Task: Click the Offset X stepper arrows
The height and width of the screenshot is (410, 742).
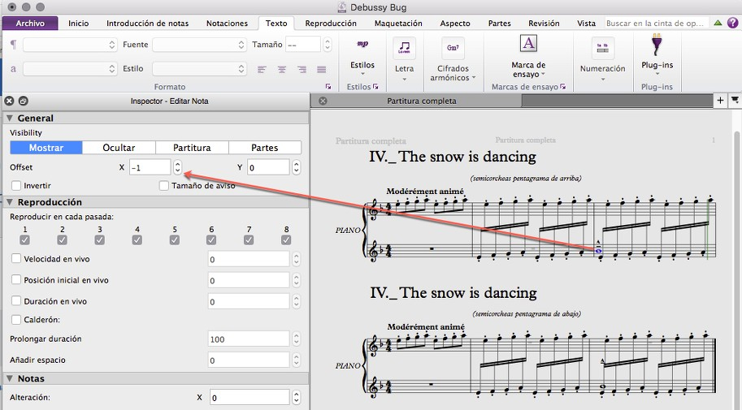Action: pyautogui.click(x=178, y=167)
